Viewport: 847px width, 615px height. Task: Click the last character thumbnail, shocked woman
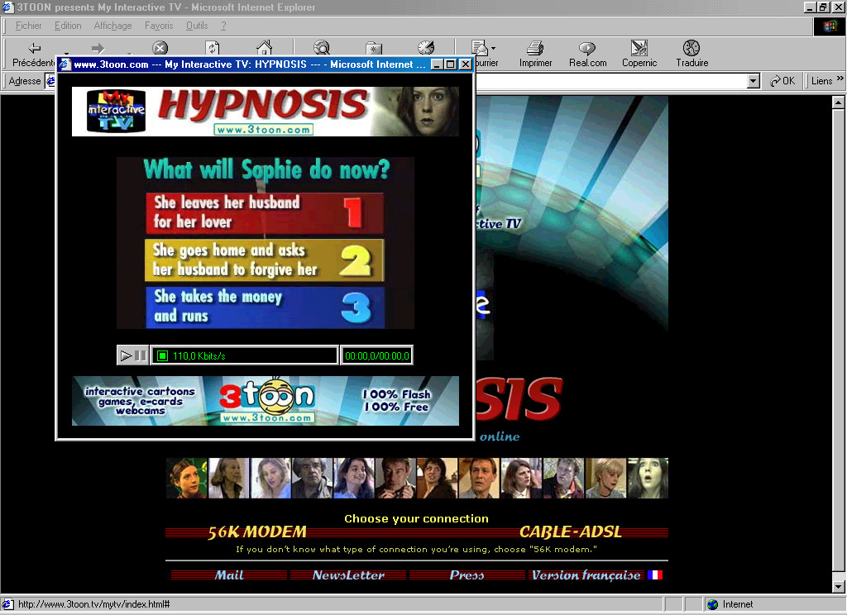coord(648,478)
